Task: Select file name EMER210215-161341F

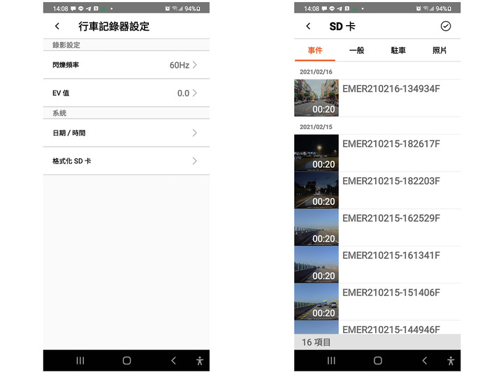Action: pyautogui.click(x=391, y=255)
